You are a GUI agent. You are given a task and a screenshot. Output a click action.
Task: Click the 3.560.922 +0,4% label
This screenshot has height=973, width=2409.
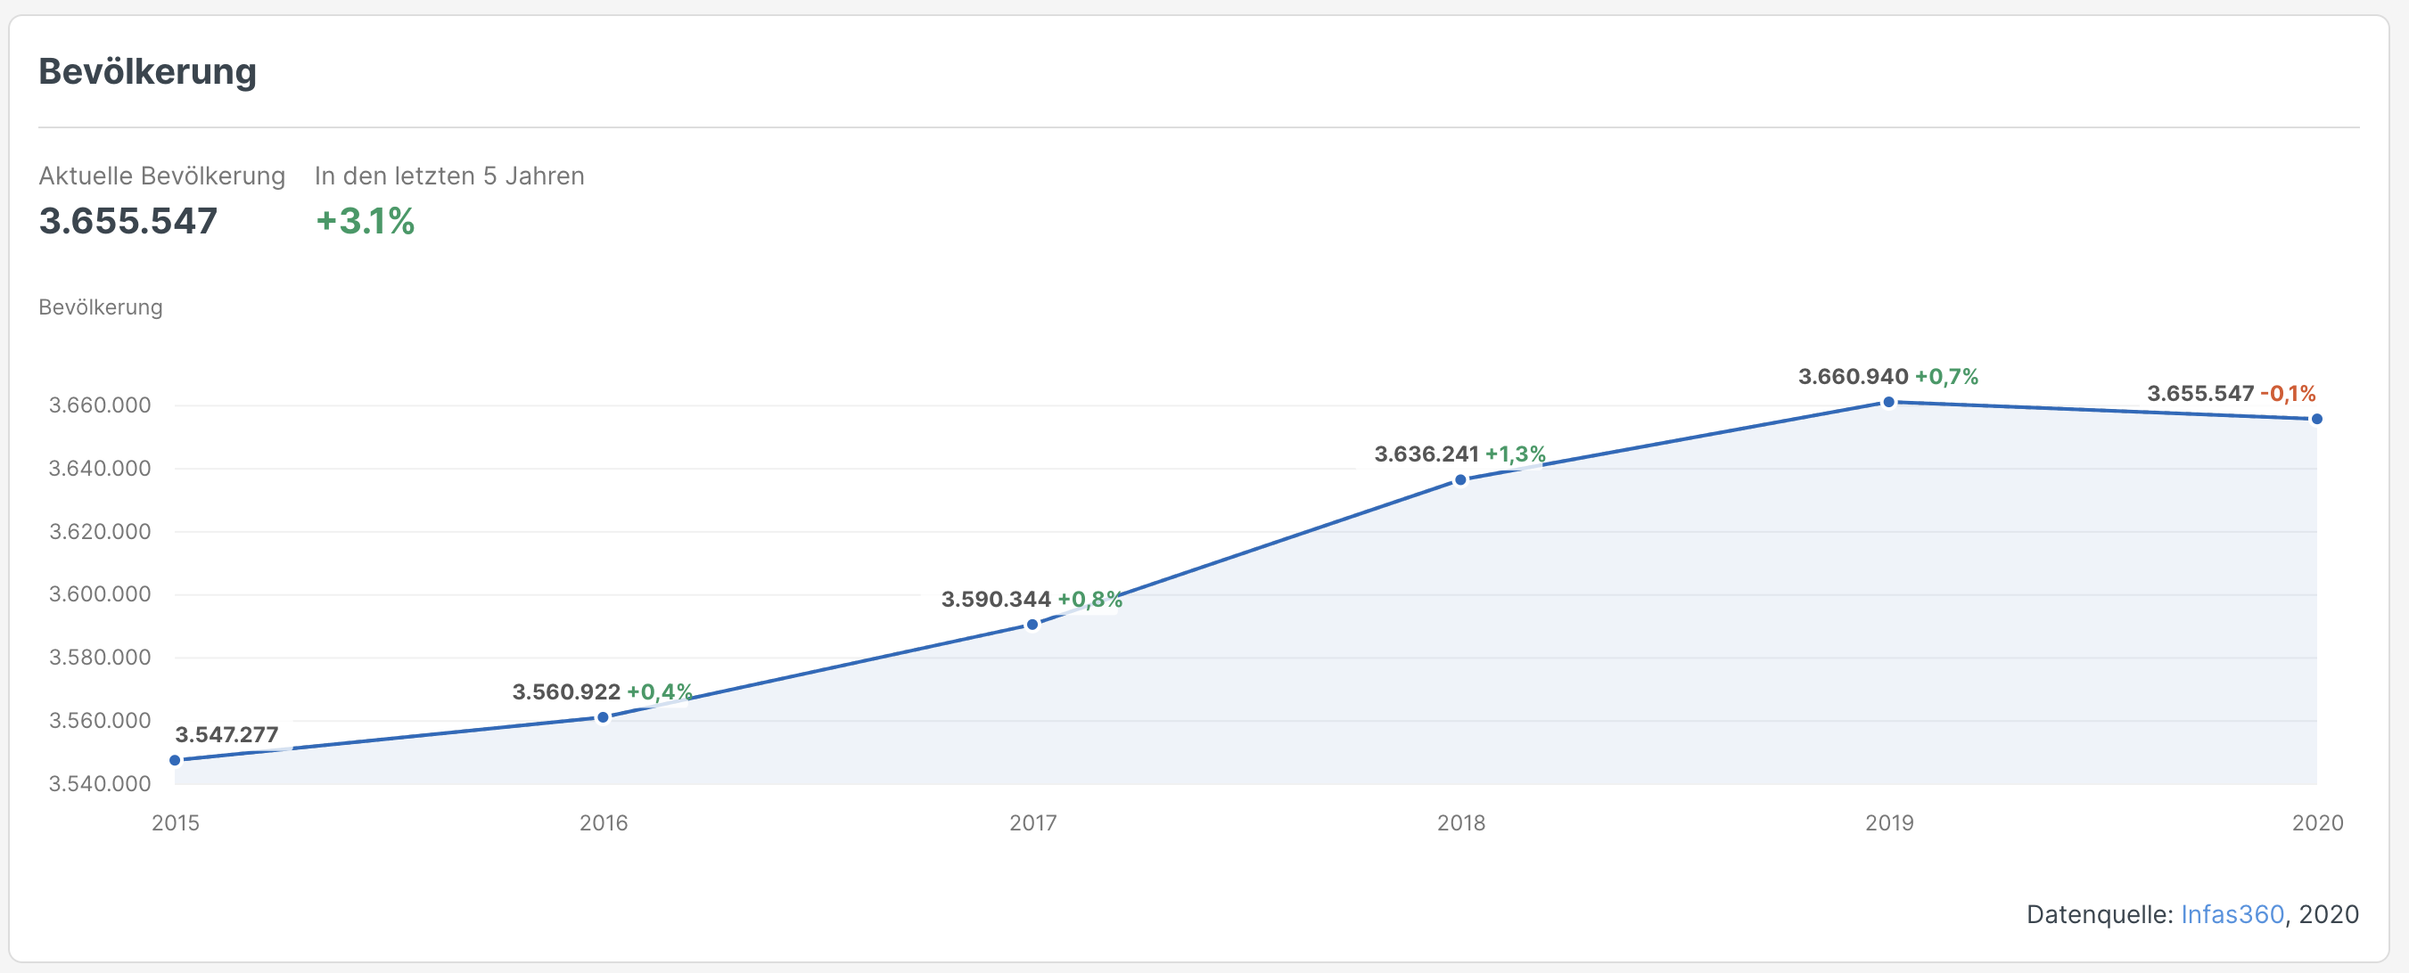click(601, 691)
